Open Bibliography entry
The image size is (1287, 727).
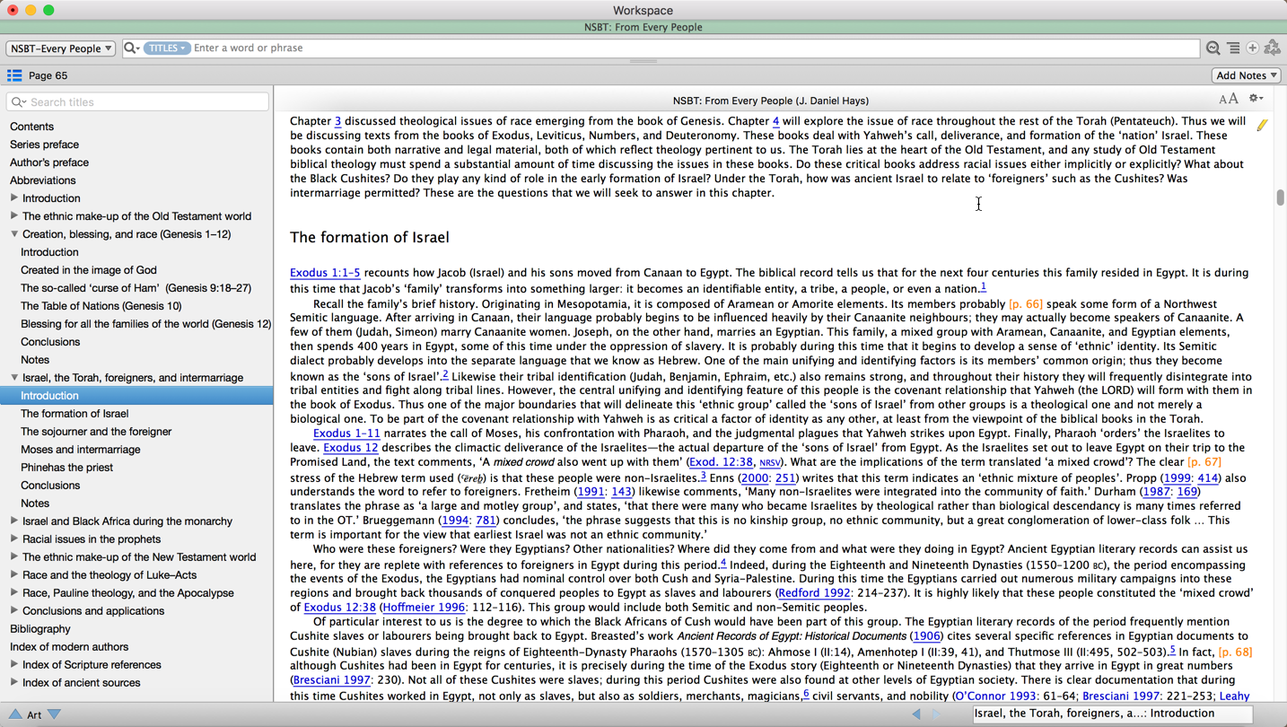tap(40, 629)
